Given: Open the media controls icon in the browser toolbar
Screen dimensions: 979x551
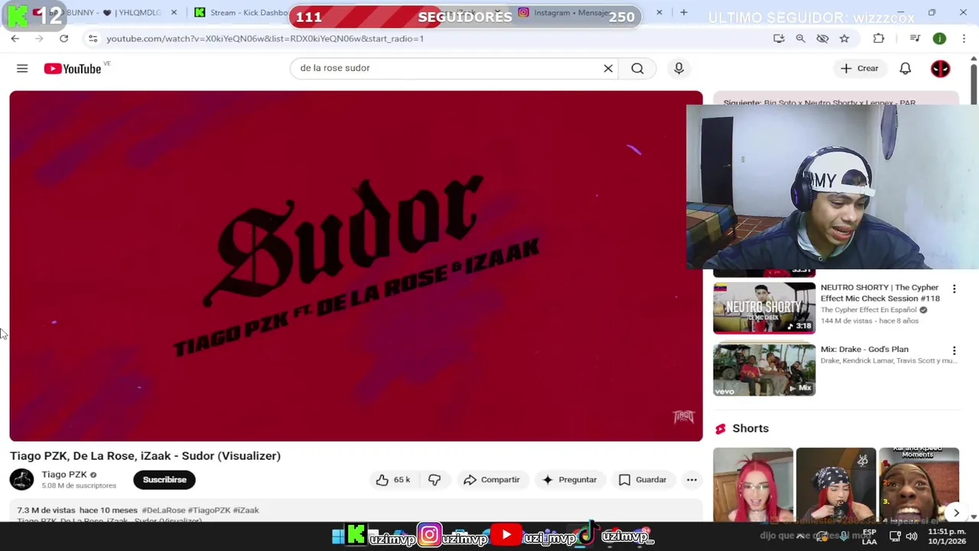Looking at the screenshot, I should point(915,38).
